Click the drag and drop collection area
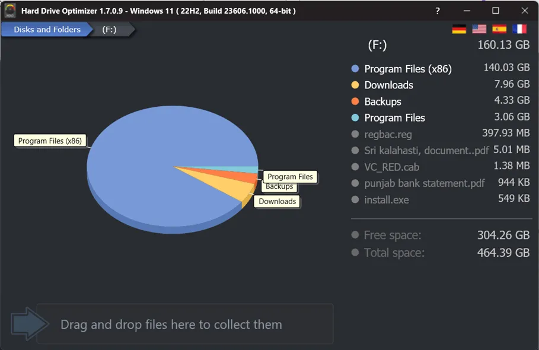539x350 pixels. [x=184, y=324]
